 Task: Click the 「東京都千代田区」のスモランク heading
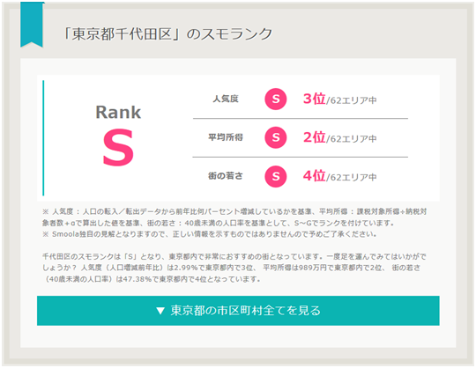167,33
